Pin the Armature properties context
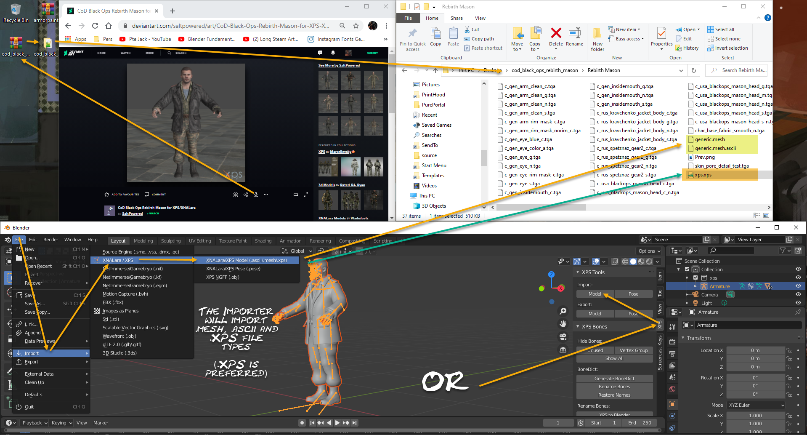Screen dimensions: 807x435 [x=798, y=312]
